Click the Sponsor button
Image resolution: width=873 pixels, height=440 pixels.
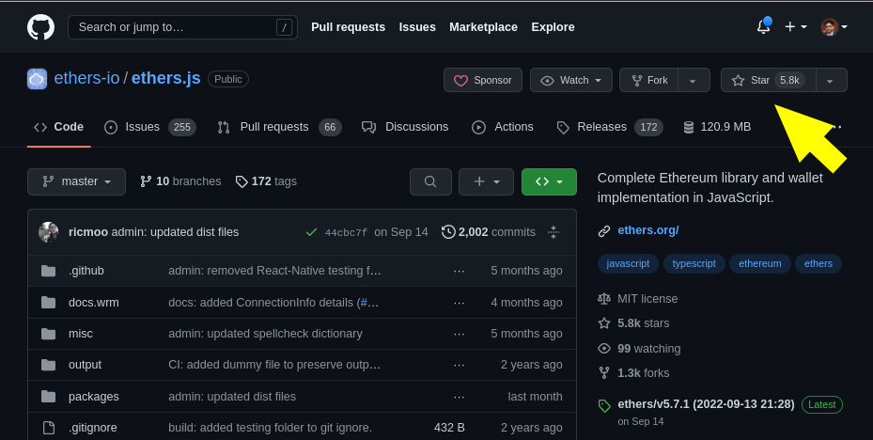483,80
